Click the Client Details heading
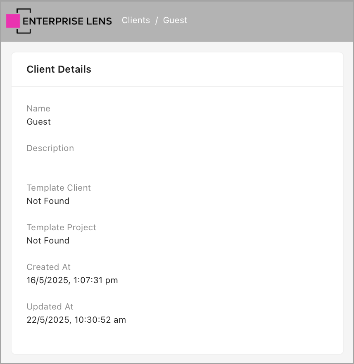 [x=59, y=69]
